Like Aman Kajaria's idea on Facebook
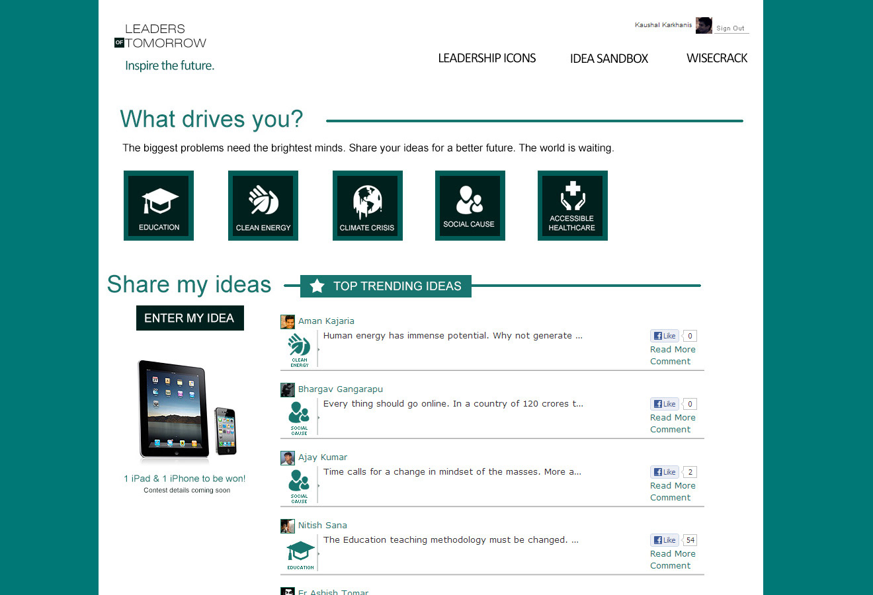This screenshot has height=595, width=873. click(x=665, y=336)
